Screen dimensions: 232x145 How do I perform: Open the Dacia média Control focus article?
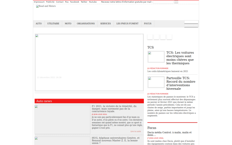coord(169,134)
